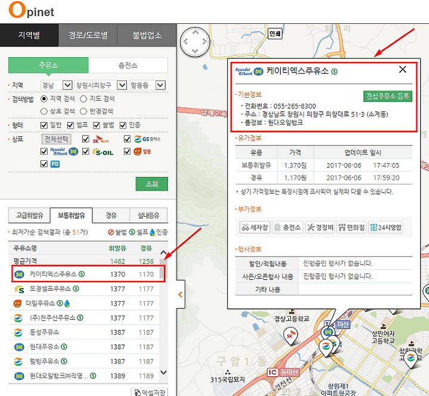Click the 세차장 amenity icon
The image size is (429, 396).
point(255,227)
